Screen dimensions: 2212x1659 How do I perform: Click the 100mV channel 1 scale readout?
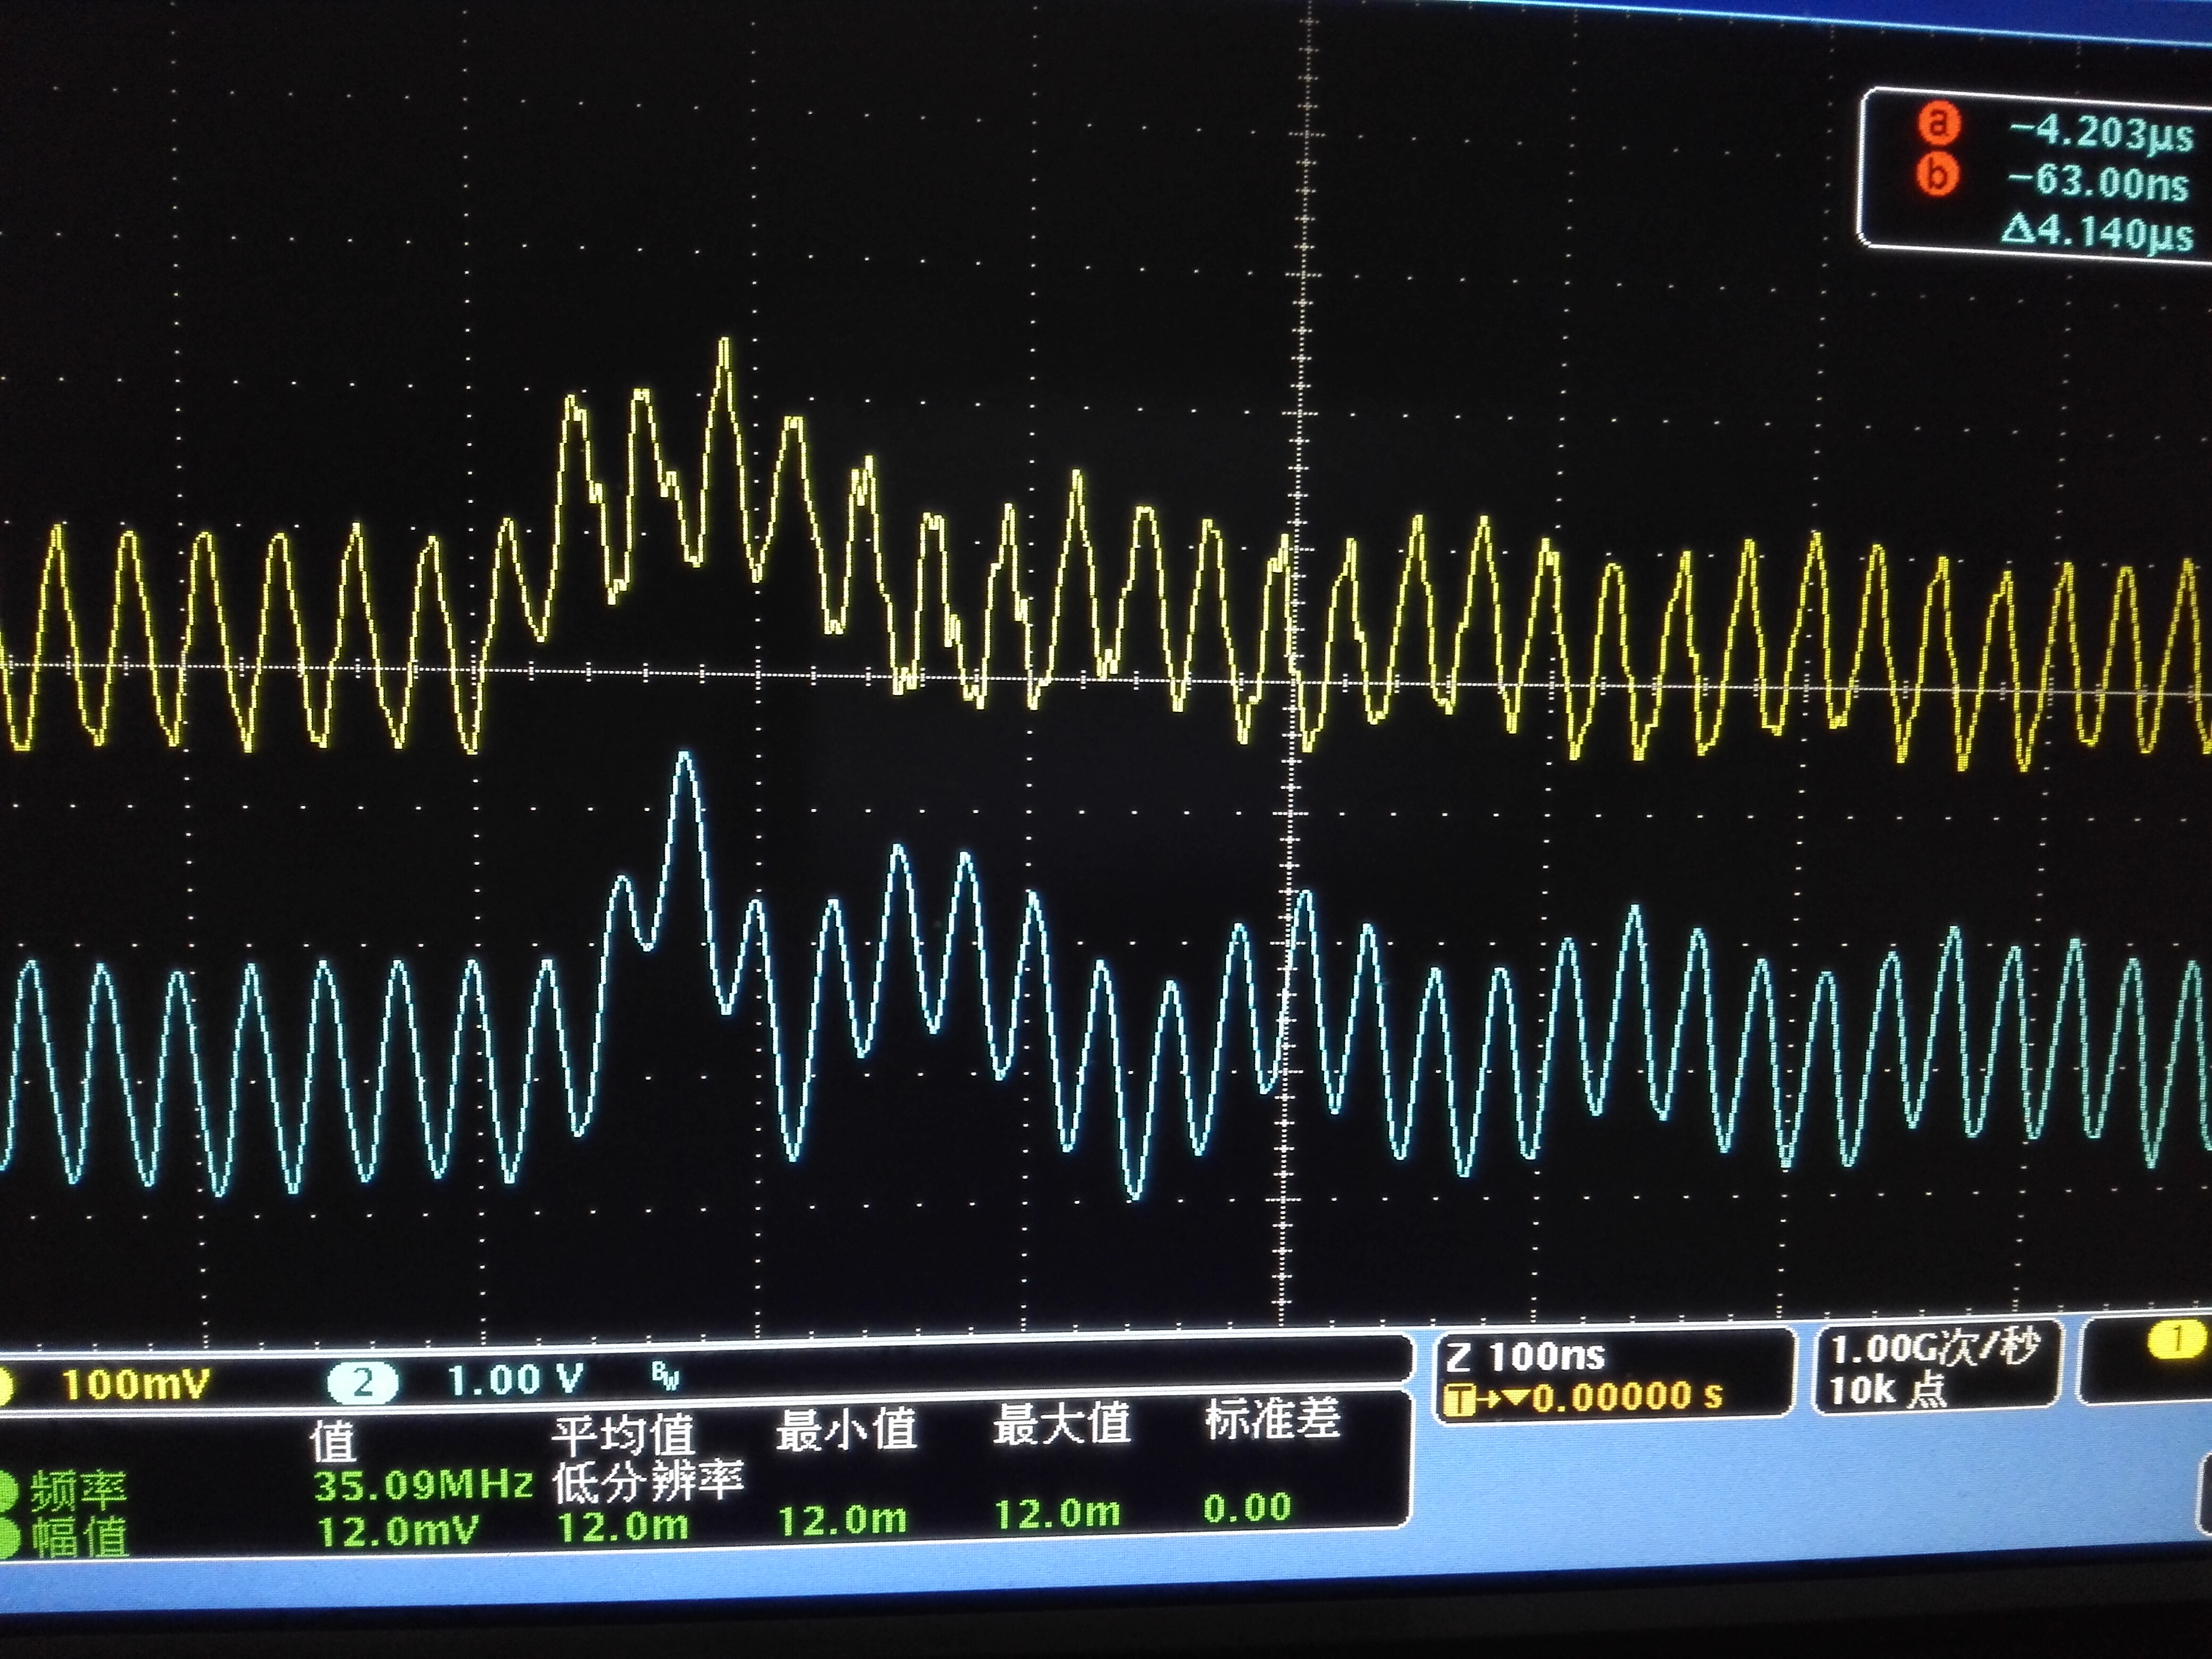(136, 1385)
